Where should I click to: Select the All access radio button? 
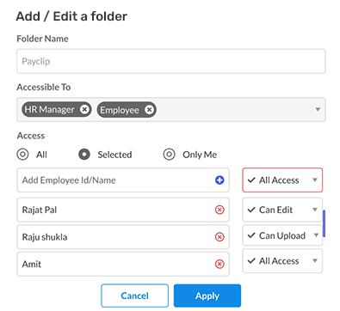click(x=22, y=155)
